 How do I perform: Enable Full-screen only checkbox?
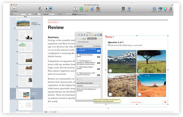click(x=77, y=42)
